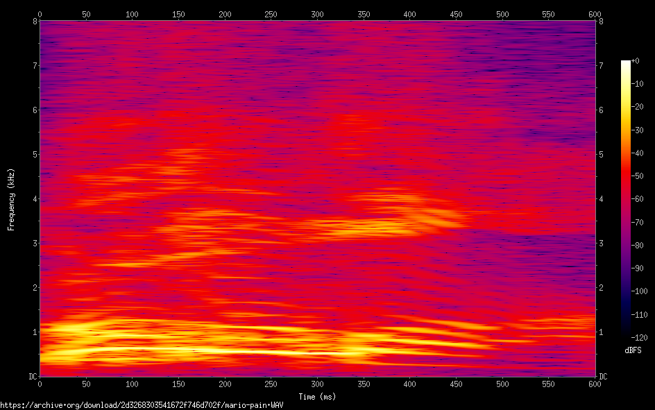Screen dimensions: 655x410
Task: Click the "DC" label on the left axis
Action: 31,376
